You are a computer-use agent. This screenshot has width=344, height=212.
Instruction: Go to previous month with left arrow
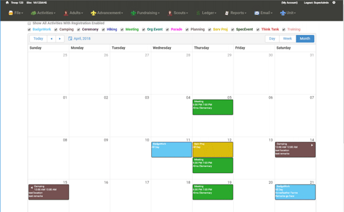(52, 38)
